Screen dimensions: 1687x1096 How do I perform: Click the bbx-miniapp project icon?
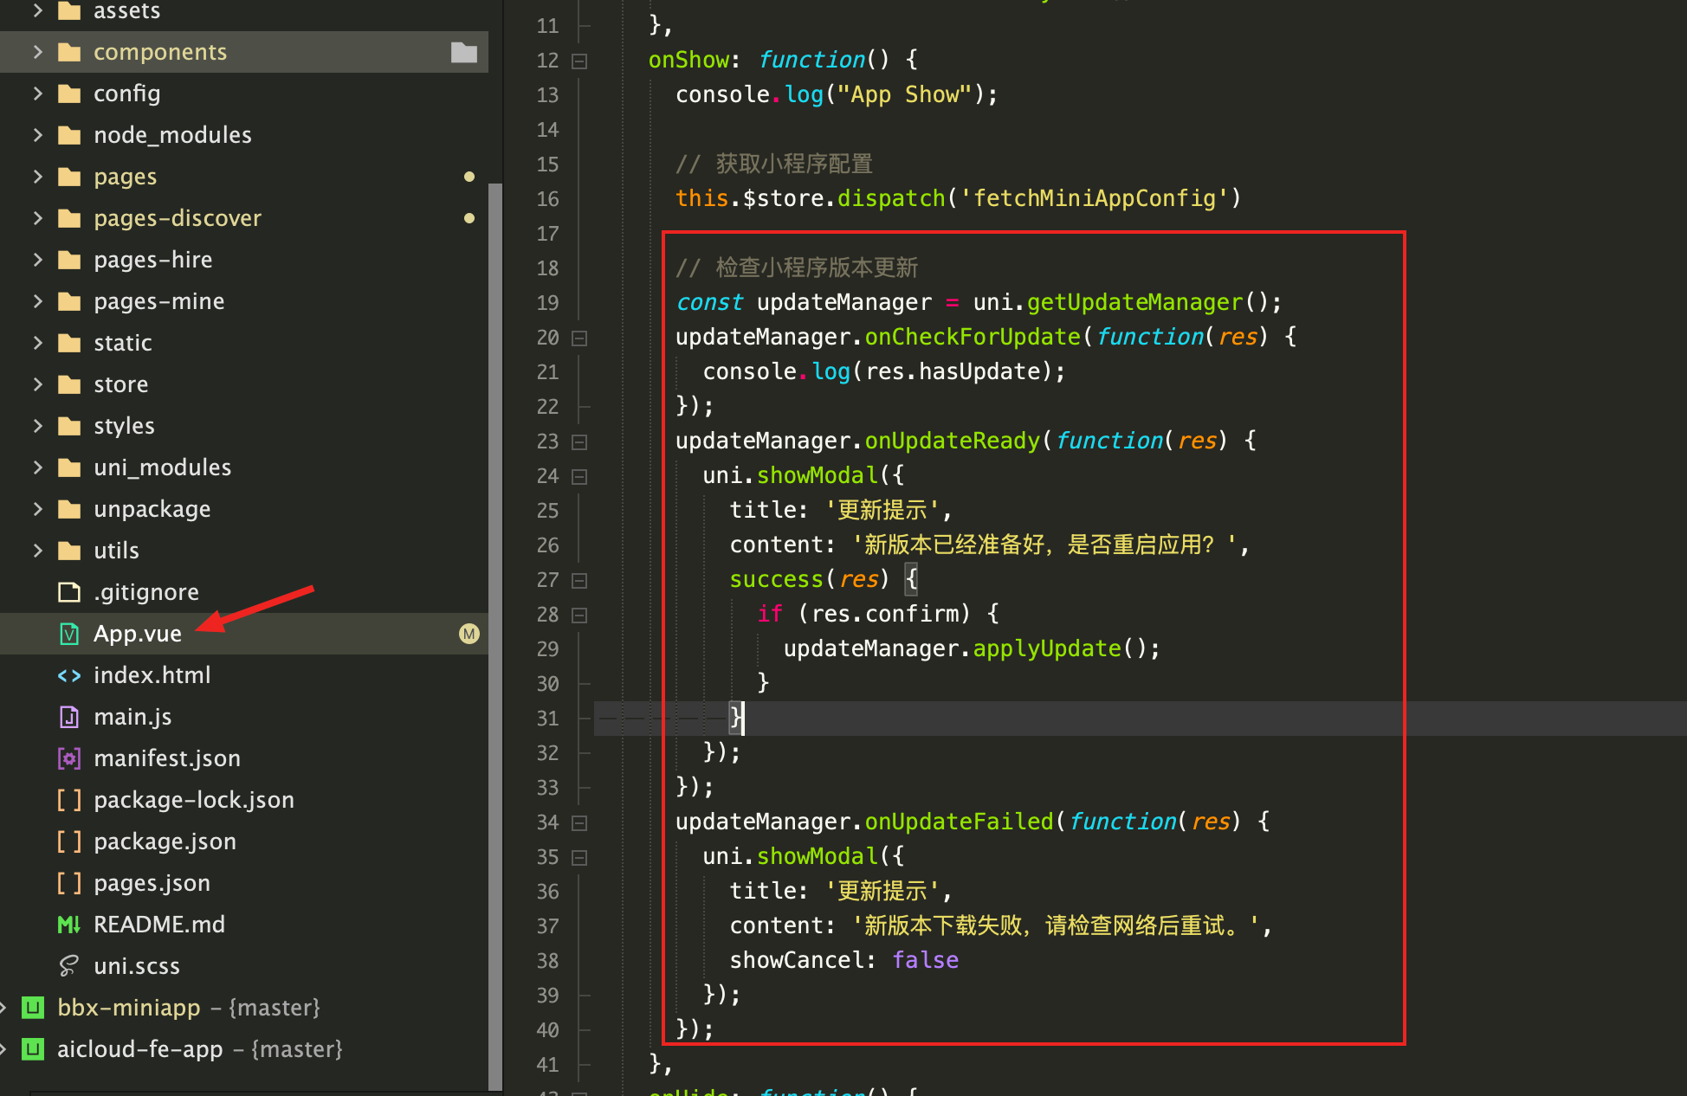click(33, 1008)
